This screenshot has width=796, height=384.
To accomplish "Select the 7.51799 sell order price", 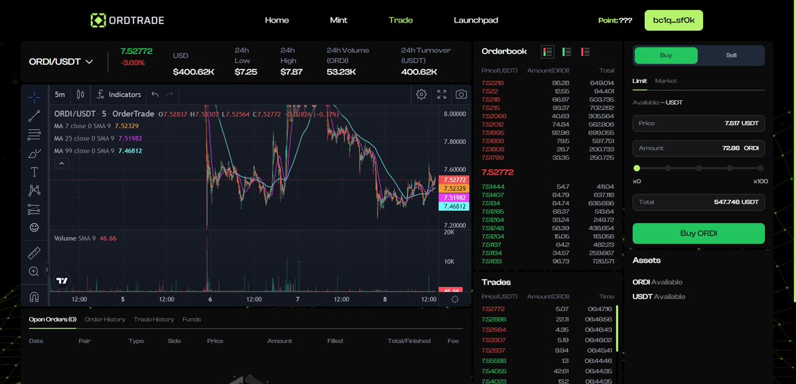I will click(x=493, y=158).
